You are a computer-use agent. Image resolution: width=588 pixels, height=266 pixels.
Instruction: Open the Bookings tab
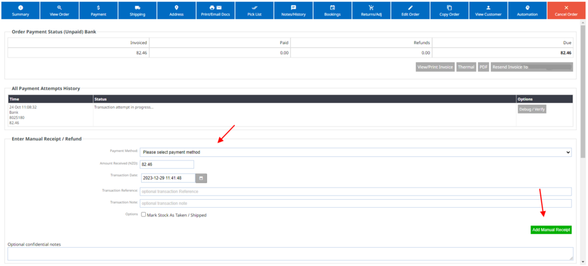point(332,10)
